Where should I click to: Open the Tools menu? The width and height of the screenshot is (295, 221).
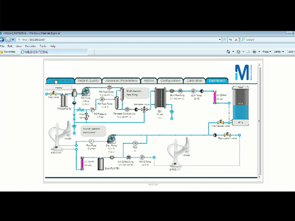click(43, 46)
